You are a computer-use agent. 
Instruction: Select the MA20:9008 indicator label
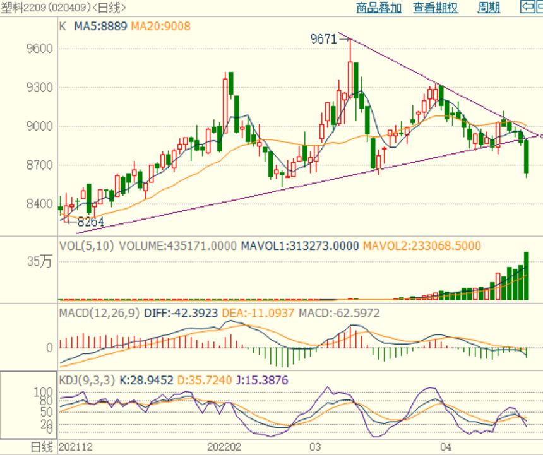coord(160,27)
